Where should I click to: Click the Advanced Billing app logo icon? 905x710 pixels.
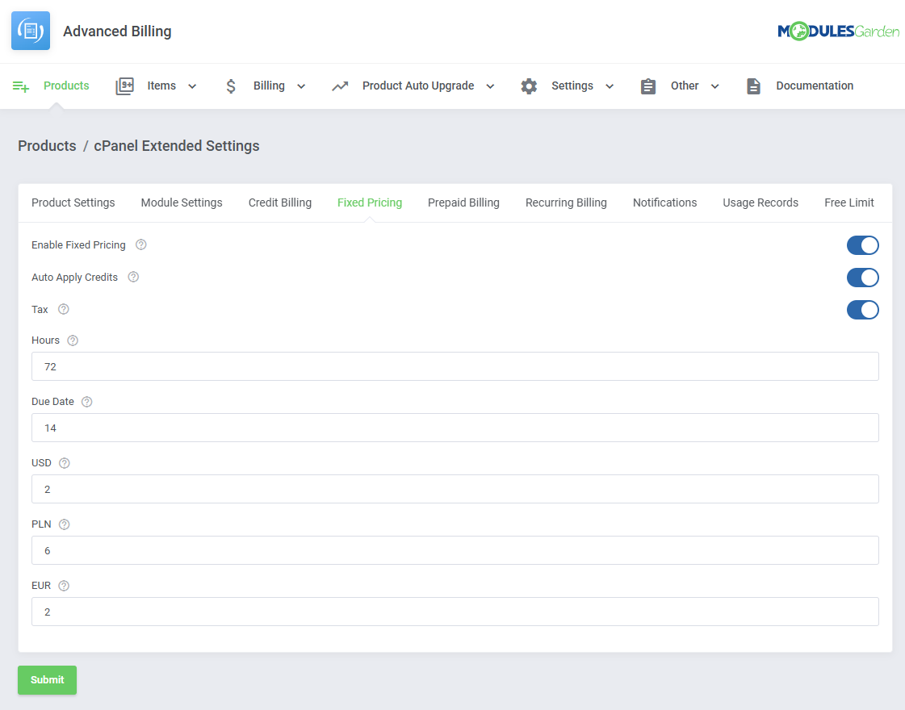pos(31,31)
